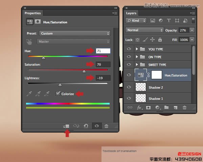
Task: Select the Layers tab
Action: [131, 13]
